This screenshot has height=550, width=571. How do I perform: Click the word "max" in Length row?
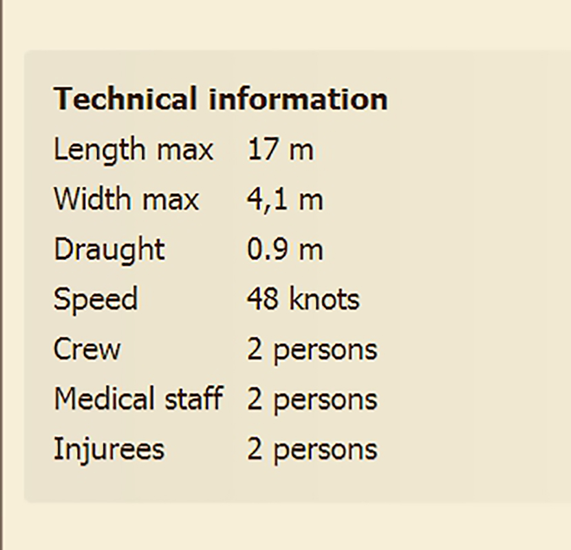click(x=186, y=150)
